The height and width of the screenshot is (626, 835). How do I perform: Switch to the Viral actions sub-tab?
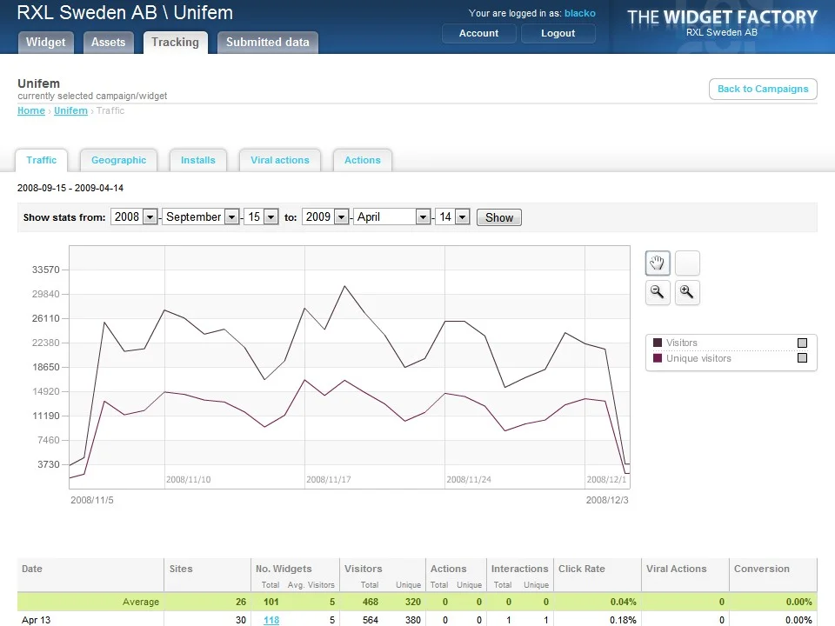pyautogui.click(x=279, y=160)
